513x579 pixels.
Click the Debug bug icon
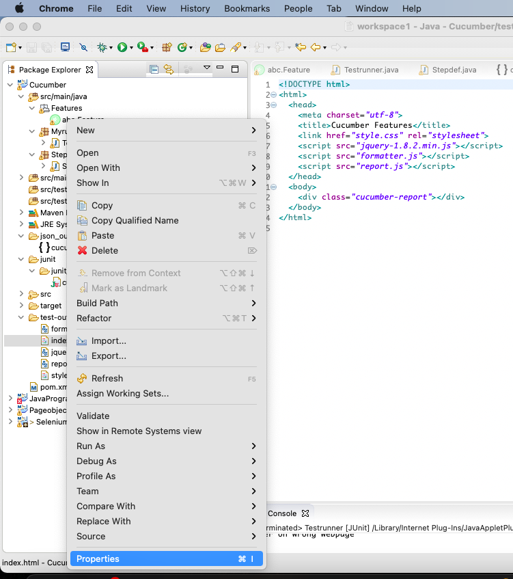102,47
